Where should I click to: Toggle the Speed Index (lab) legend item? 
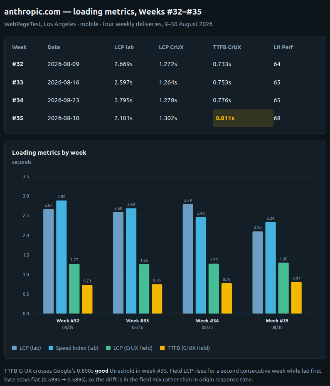74,348
